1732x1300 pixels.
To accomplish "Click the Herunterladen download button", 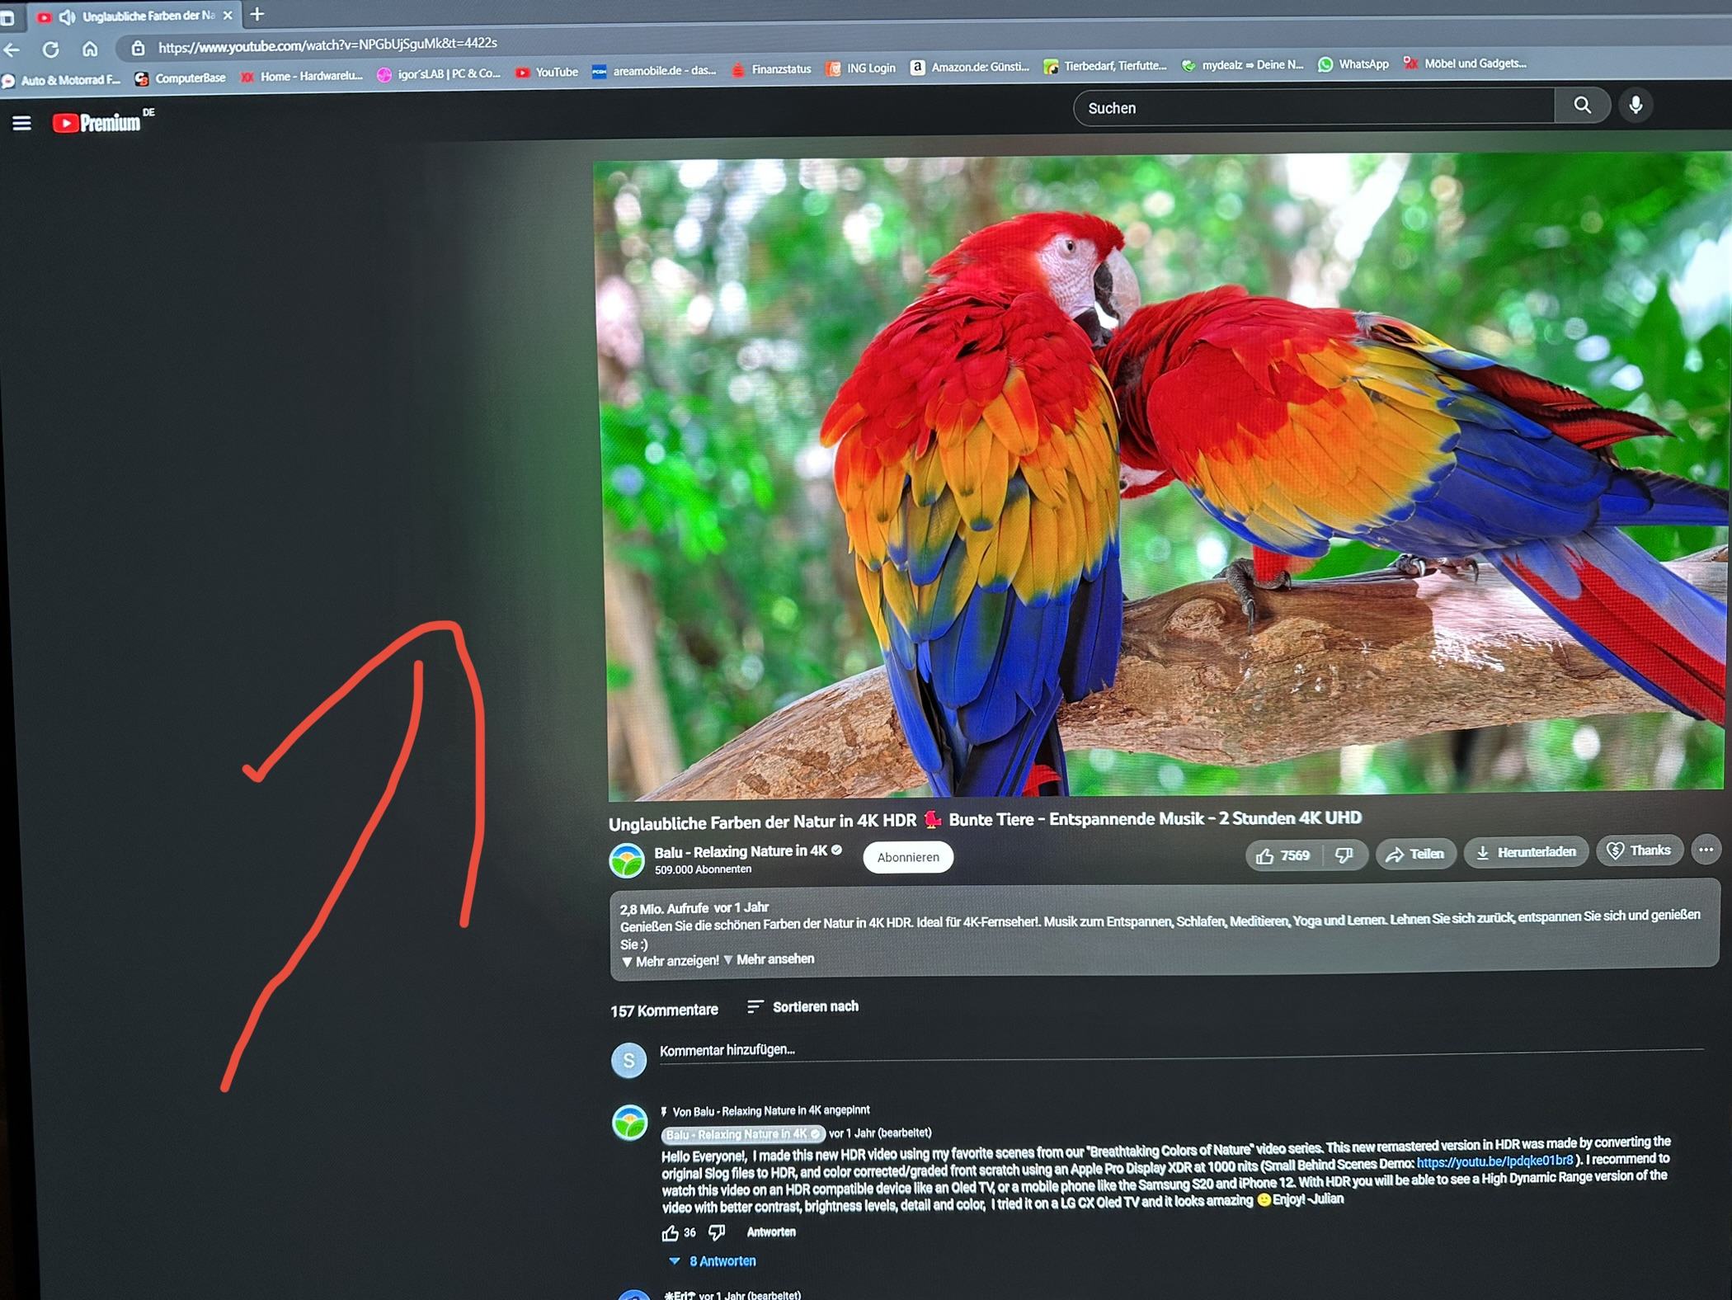I will pyautogui.click(x=1526, y=852).
